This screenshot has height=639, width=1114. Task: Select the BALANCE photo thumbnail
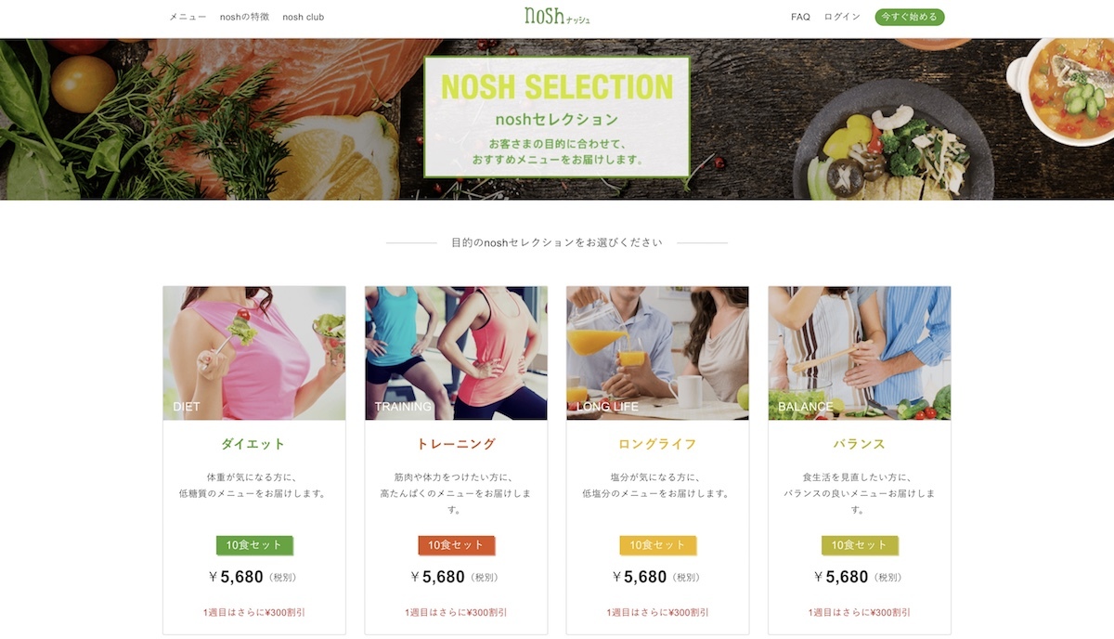860,353
